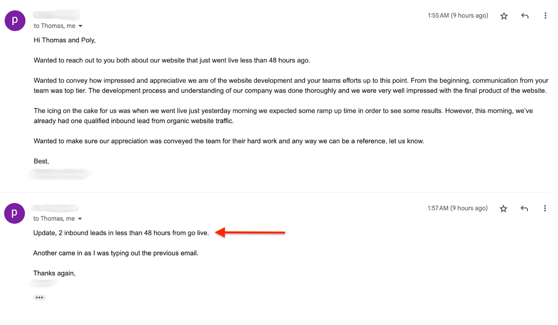Screen dimensions: 558x325
Task: Click sender avatar of first email
Action: [15, 21]
